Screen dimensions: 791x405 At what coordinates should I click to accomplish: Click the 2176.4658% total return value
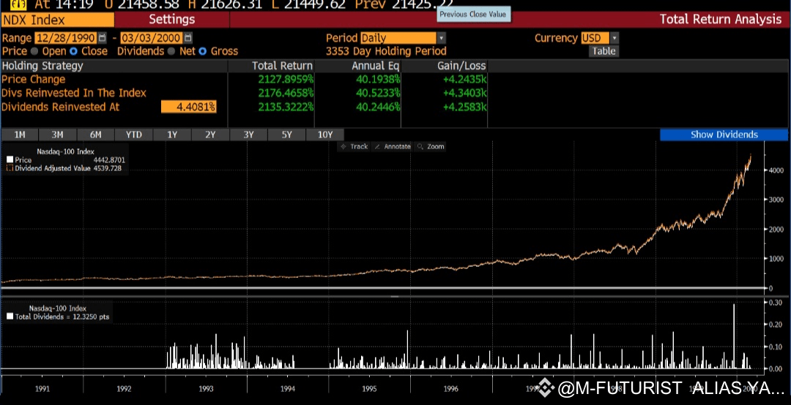point(286,93)
